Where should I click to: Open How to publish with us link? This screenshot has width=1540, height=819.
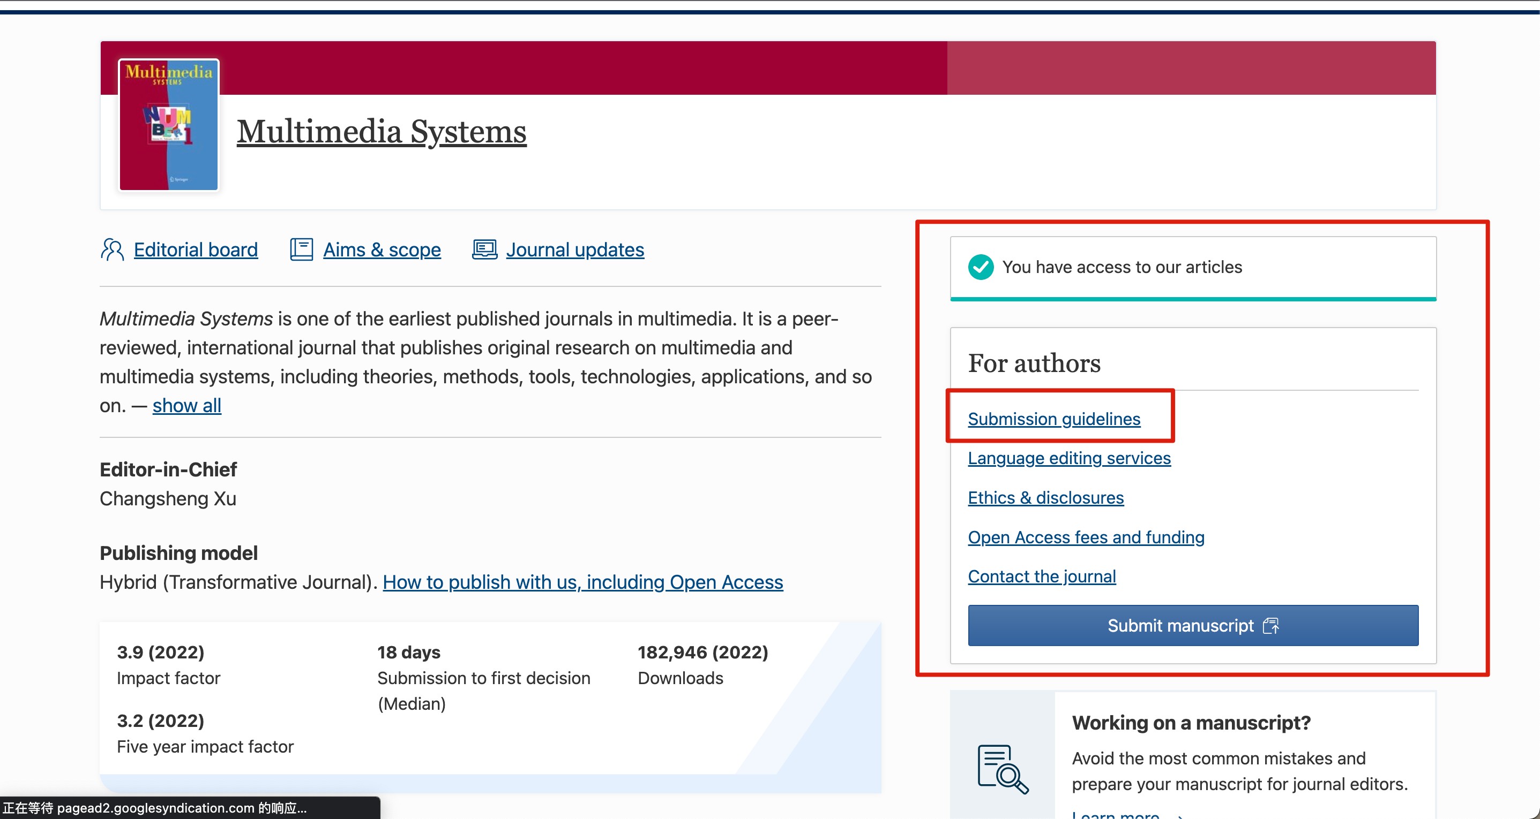(x=582, y=582)
